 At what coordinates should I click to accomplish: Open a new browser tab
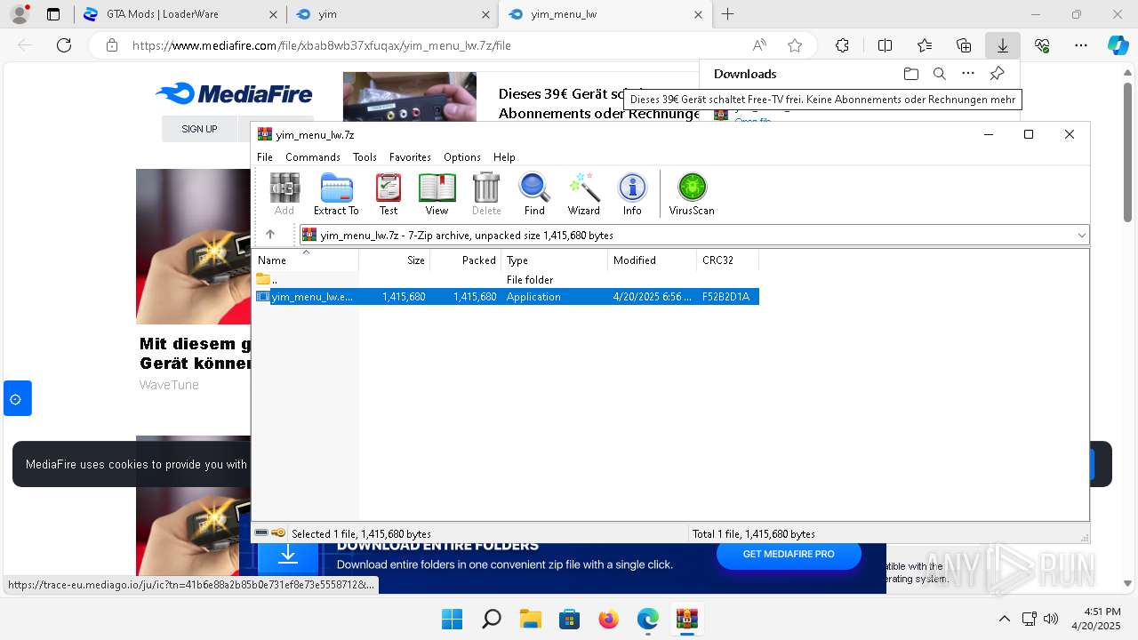pyautogui.click(x=727, y=14)
